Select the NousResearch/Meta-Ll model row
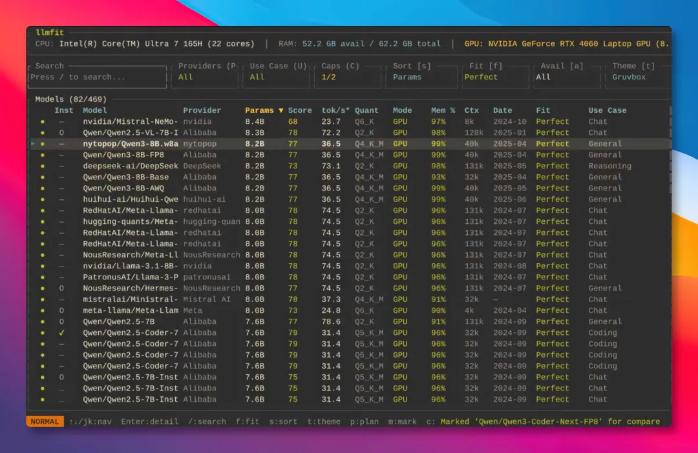This screenshot has width=698, height=453. tap(350, 255)
